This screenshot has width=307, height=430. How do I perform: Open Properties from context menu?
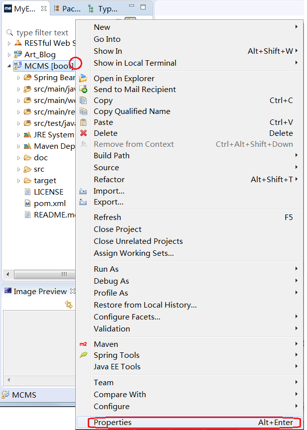click(x=189, y=423)
